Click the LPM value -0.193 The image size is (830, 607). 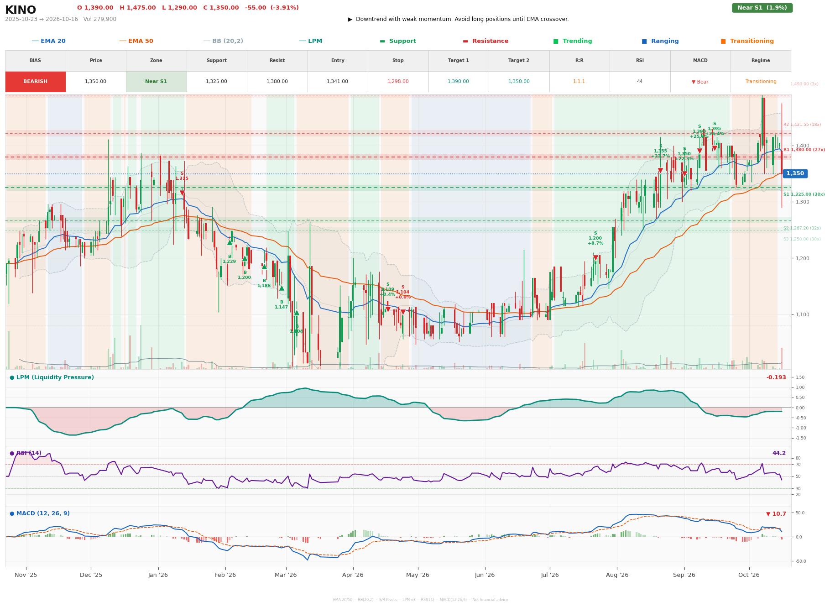776,377
